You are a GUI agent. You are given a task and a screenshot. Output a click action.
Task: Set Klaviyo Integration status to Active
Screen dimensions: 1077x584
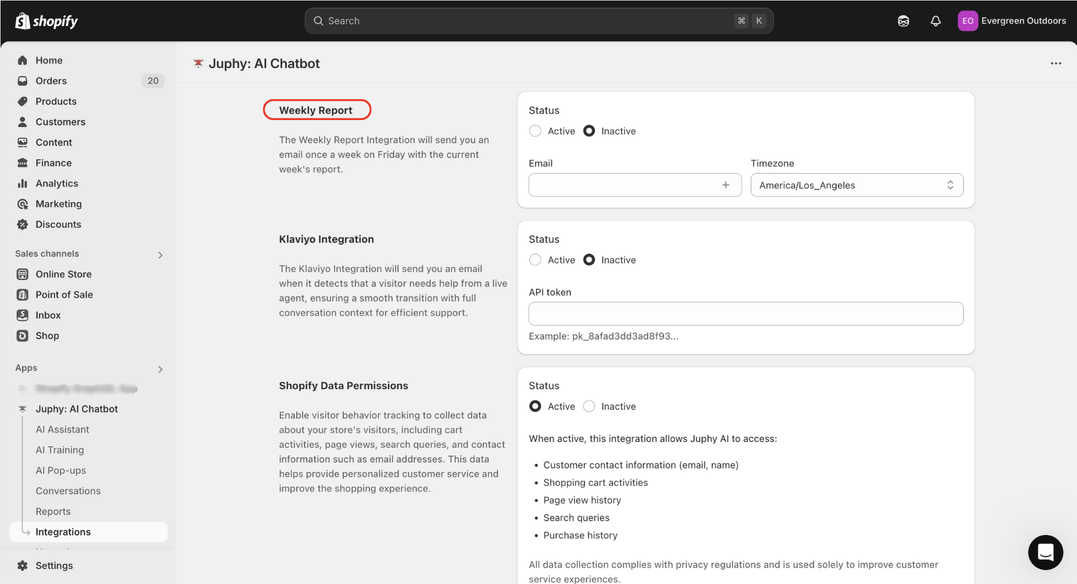[535, 260]
